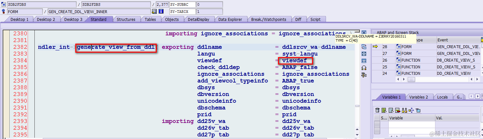
Task: Click the trash can icon in the Variables toolbar
Action: pos(377,110)
